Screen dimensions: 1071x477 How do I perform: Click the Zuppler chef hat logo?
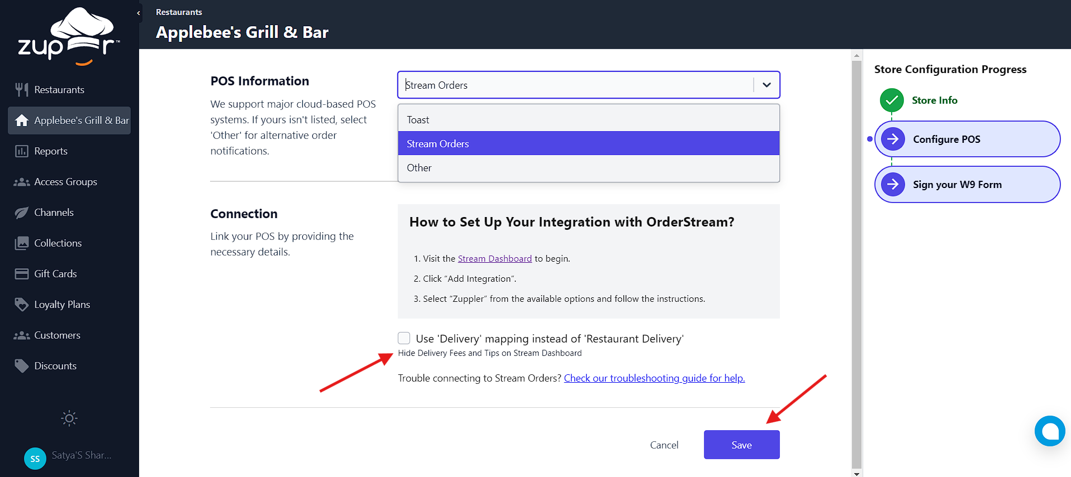[69, 36]
